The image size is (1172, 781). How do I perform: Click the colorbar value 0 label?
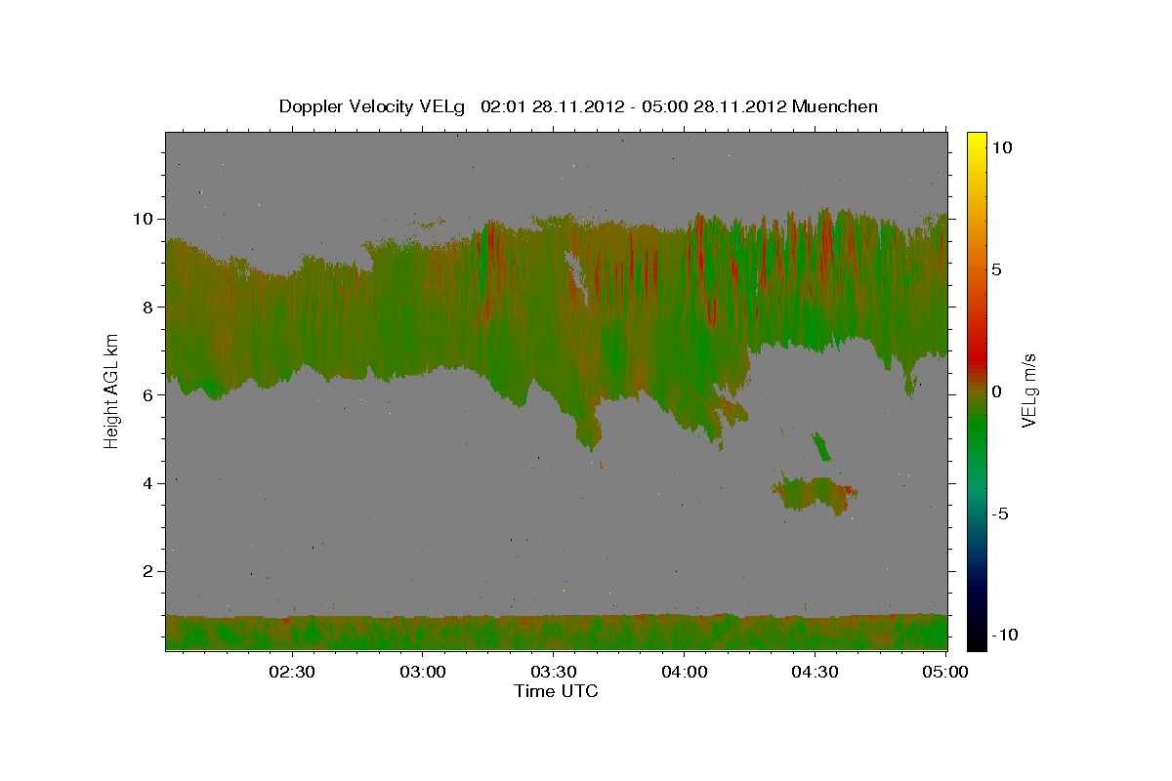(x=997, y=390)
